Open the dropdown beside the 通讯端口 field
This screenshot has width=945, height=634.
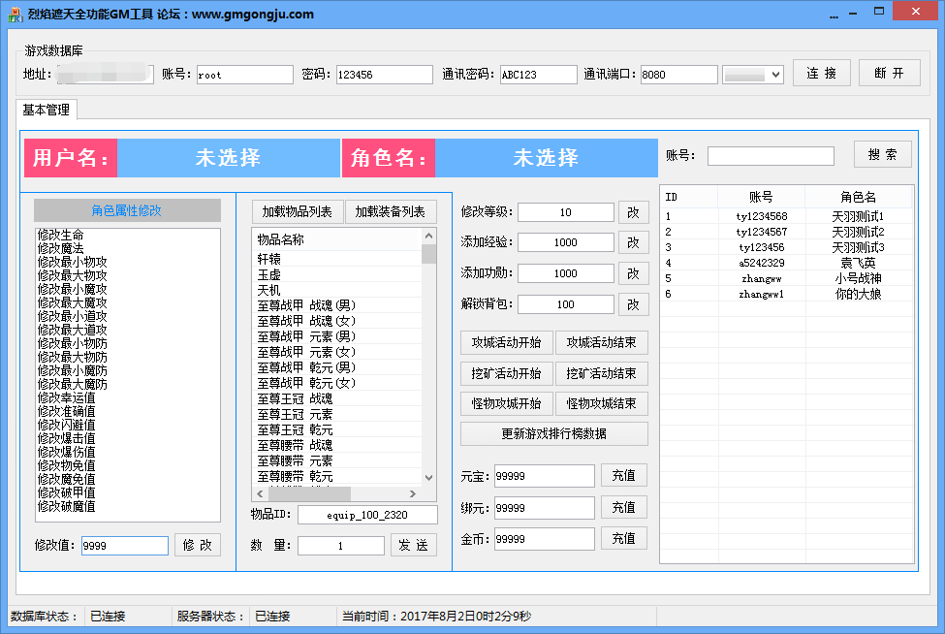(774, 75)
